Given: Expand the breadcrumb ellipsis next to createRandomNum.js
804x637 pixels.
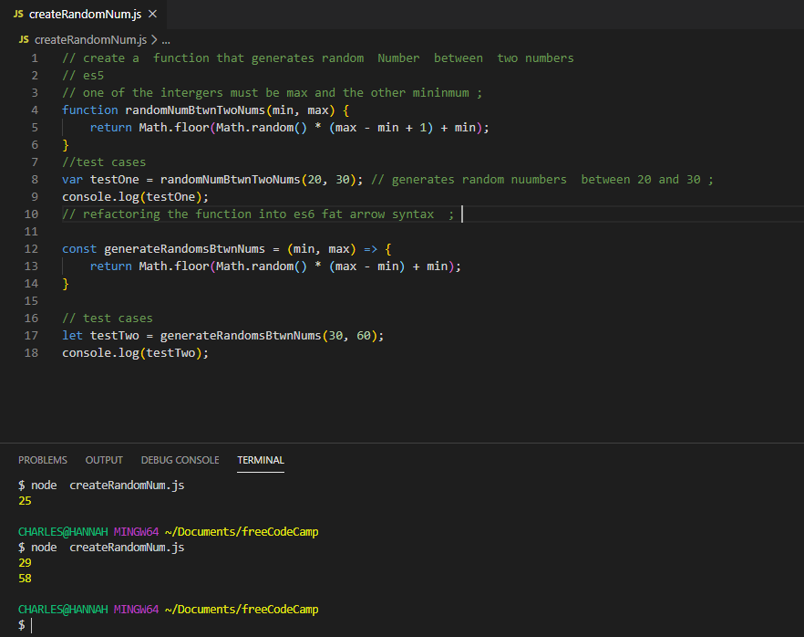Looking at the screenshot, I should click(167, 39).
